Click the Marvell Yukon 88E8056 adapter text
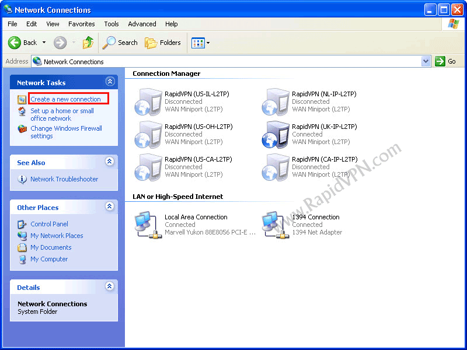The height and width of the screenshot is (350, 467). click(210, 232)
